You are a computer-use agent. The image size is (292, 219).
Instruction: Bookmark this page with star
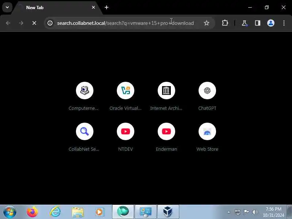click(x=207, y=23)
